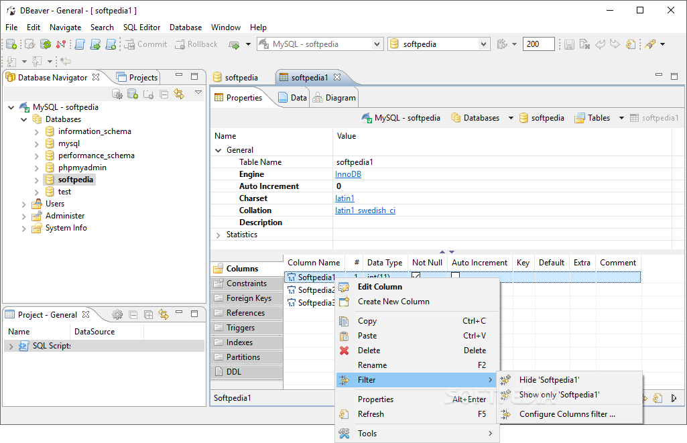
Task: Switch to the Projects tab
Action: pos(137,78)
